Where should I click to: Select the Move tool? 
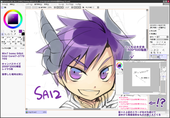click(x=2, y=34)
